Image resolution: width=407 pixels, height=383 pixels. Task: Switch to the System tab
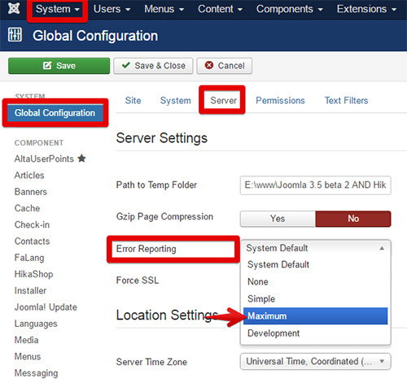(176, 101)
